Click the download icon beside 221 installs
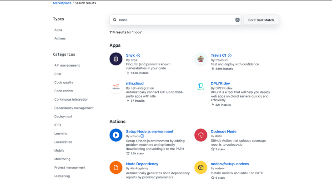 [212, 105]
